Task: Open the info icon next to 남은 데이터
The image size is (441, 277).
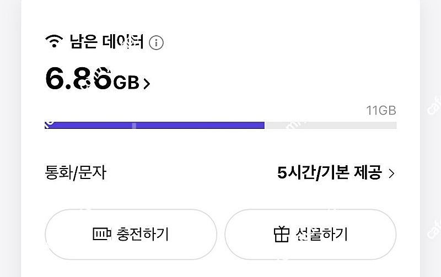Action: pos(157,42)
